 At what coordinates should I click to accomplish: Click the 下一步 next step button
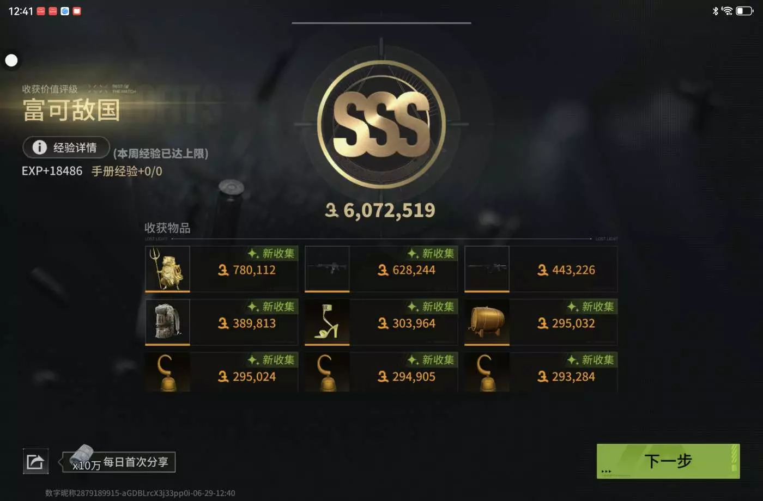[x=668, y=461]
